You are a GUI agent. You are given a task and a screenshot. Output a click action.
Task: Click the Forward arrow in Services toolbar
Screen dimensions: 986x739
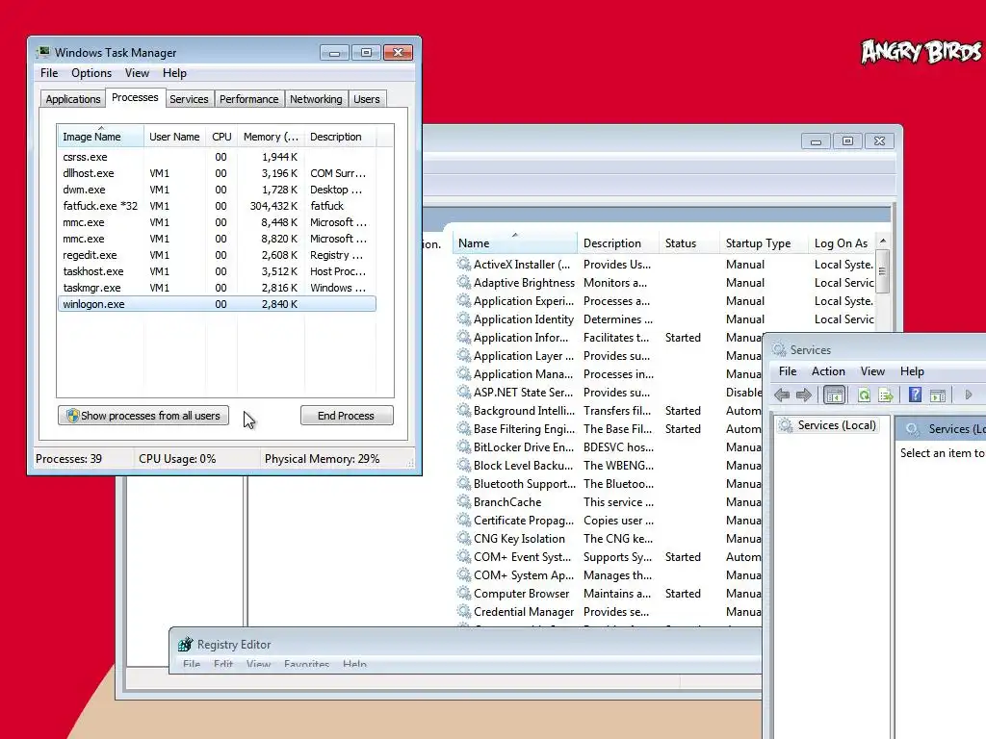[804, 395]
